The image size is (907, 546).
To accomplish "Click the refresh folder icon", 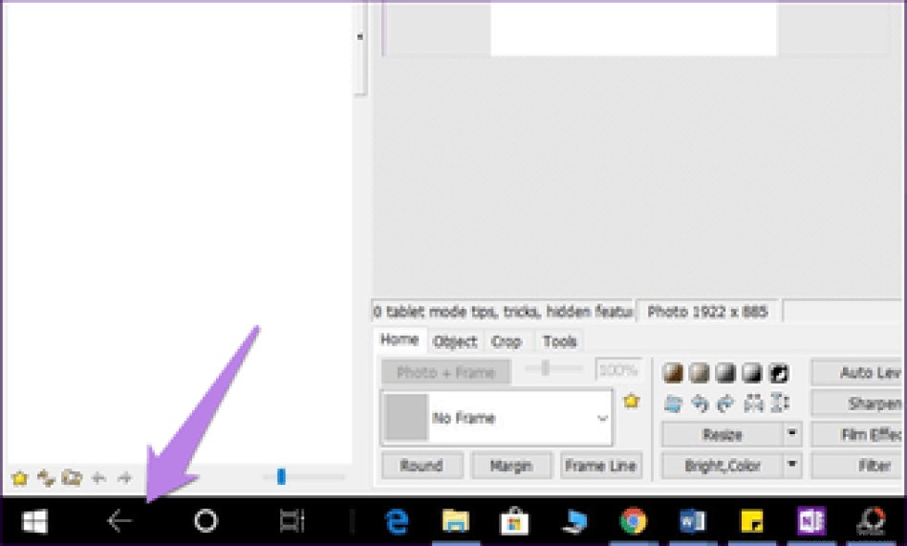I will click(x=46, y=478).
